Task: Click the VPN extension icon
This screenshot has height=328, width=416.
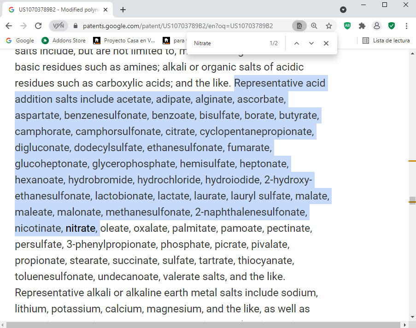Action: point(59,26)
